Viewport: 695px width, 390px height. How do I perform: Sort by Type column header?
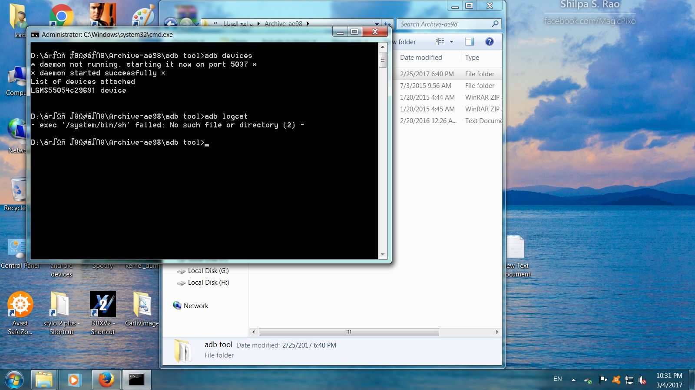[x=472, y=58]
